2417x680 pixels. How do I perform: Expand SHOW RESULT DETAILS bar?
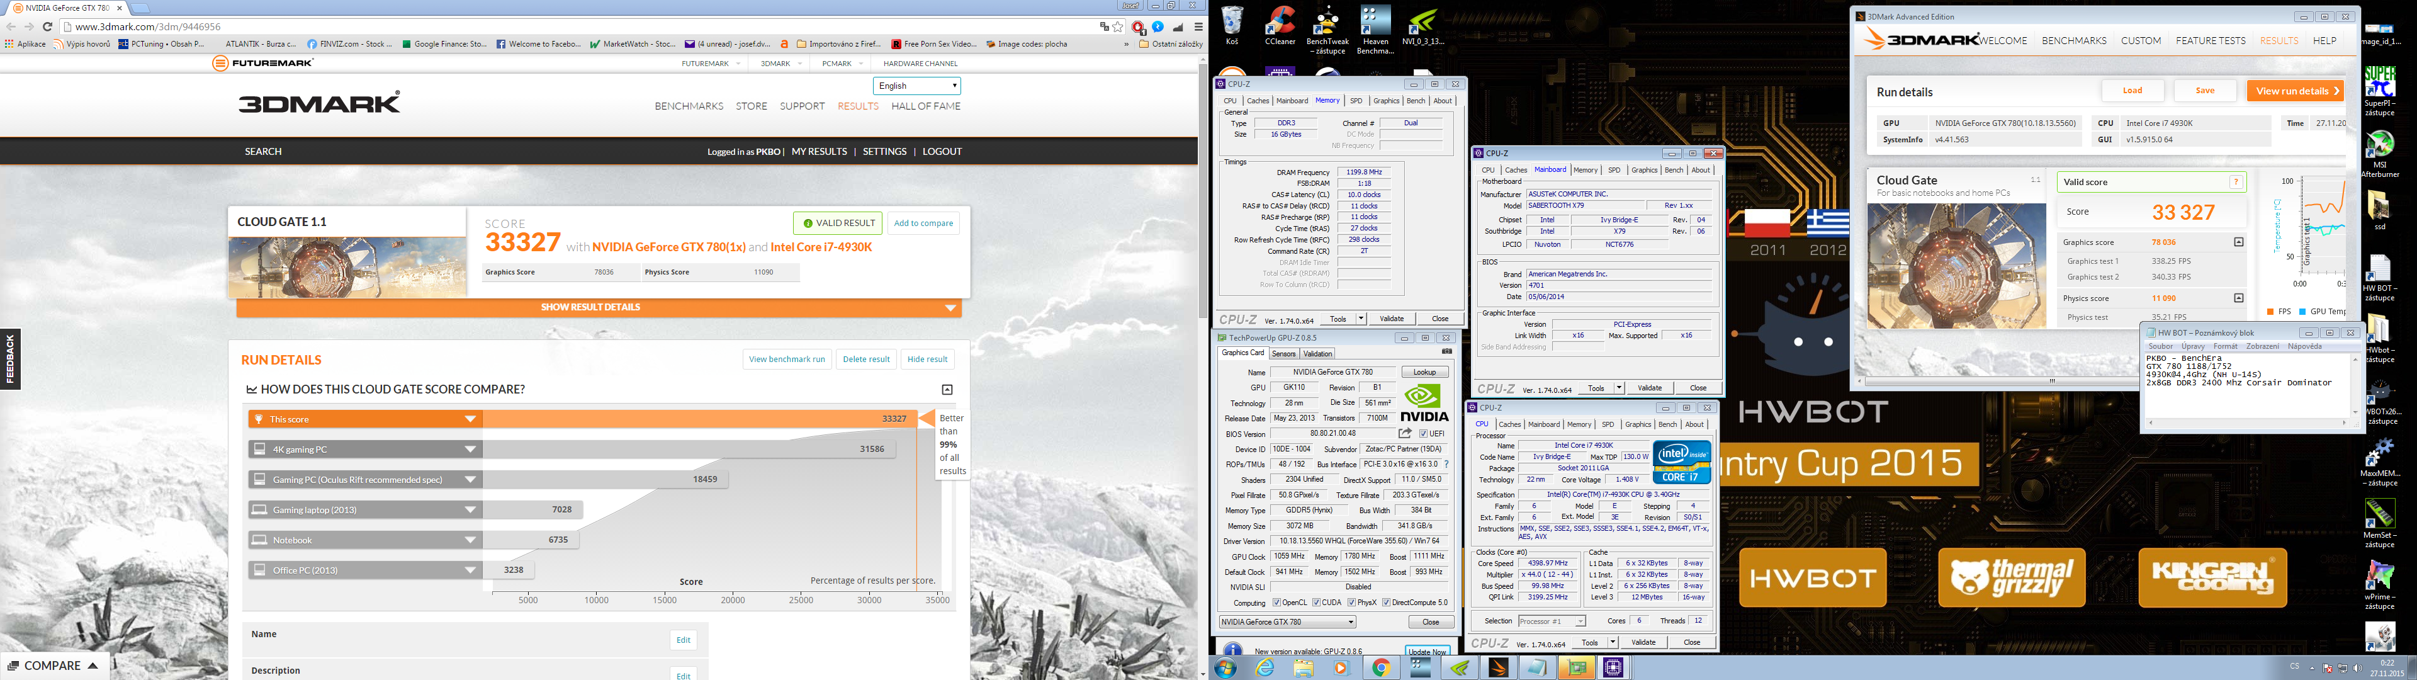point(599,307)
